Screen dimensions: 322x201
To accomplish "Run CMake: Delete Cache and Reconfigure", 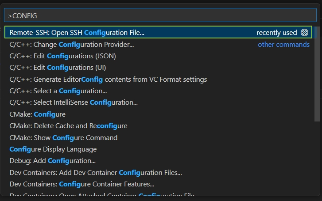I will pos(158,126).
